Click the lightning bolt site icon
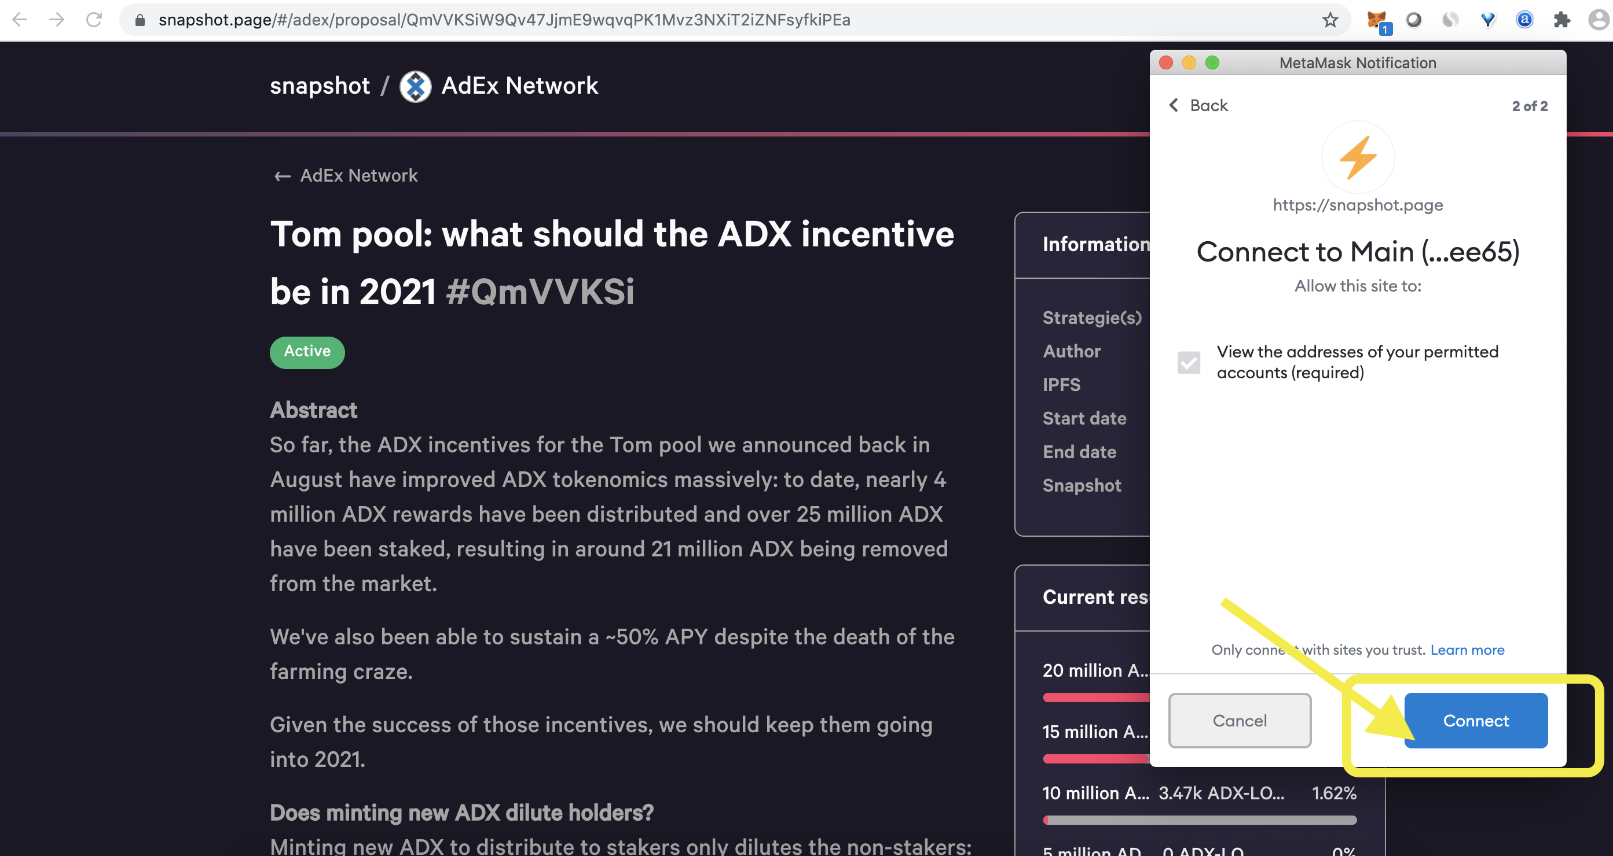Viewport: 1613px width, 856px height. pos(1358,157)
